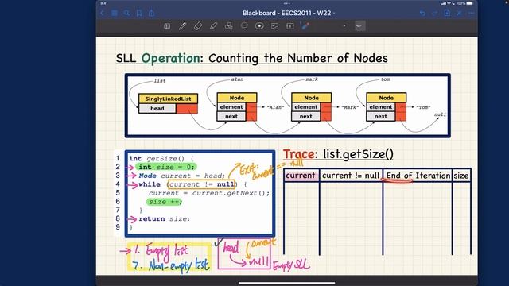Select the Shapes tool

pyautogui.click(x=229, y=26)
